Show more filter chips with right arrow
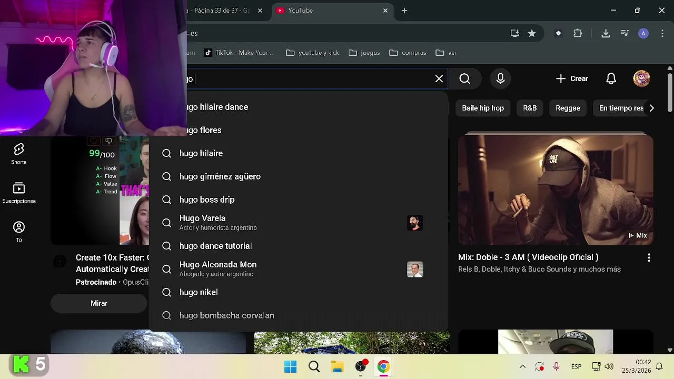 pyautogui.click(x=651, y=108)
